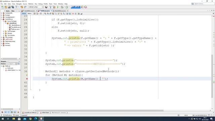The image size is (215, 121).
Task: Expand the Libraries node
Action: (4, 33)
